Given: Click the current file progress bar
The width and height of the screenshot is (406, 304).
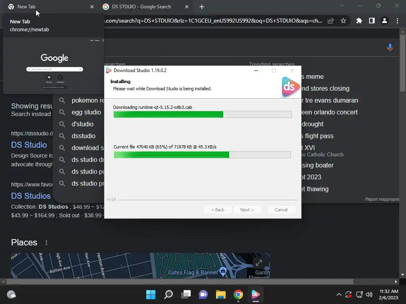Looking at the screenshot, I should (x=202, y=155).
